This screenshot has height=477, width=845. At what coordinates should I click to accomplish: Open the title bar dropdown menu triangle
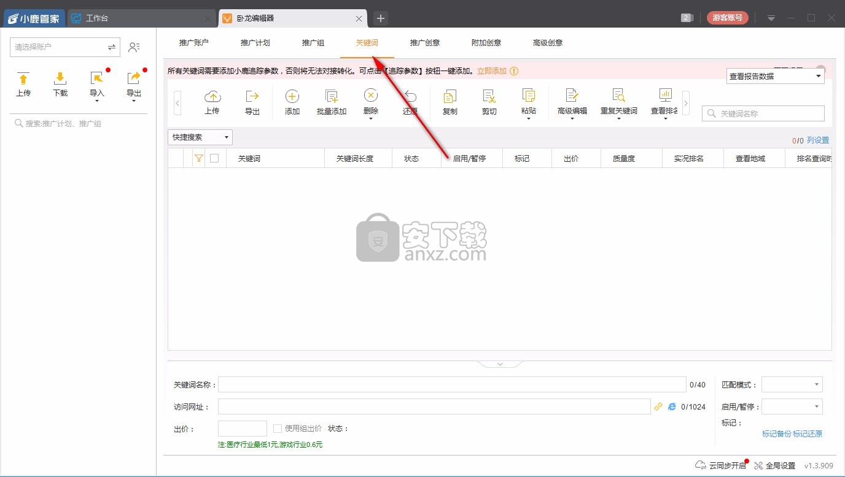point(771,18)
